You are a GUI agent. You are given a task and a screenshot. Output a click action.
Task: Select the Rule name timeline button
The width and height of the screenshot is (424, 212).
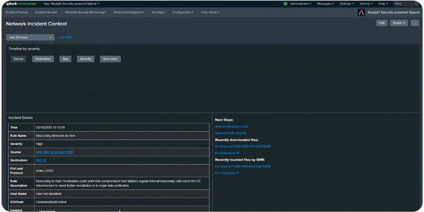point(110,59)
